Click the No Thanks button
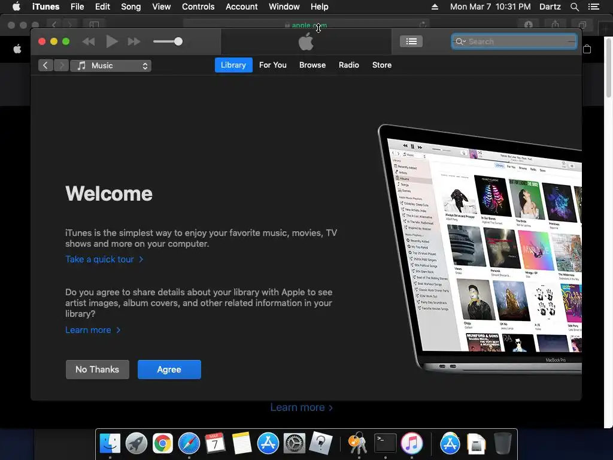 98,370
